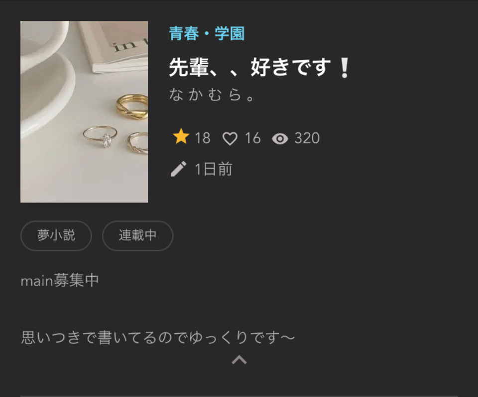
Task: Click the yellow star favorite icon
Action: pos(181,137)
